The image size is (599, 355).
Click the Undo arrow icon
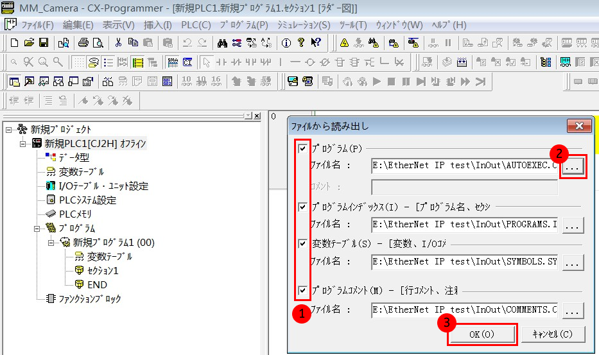point(187,43)
